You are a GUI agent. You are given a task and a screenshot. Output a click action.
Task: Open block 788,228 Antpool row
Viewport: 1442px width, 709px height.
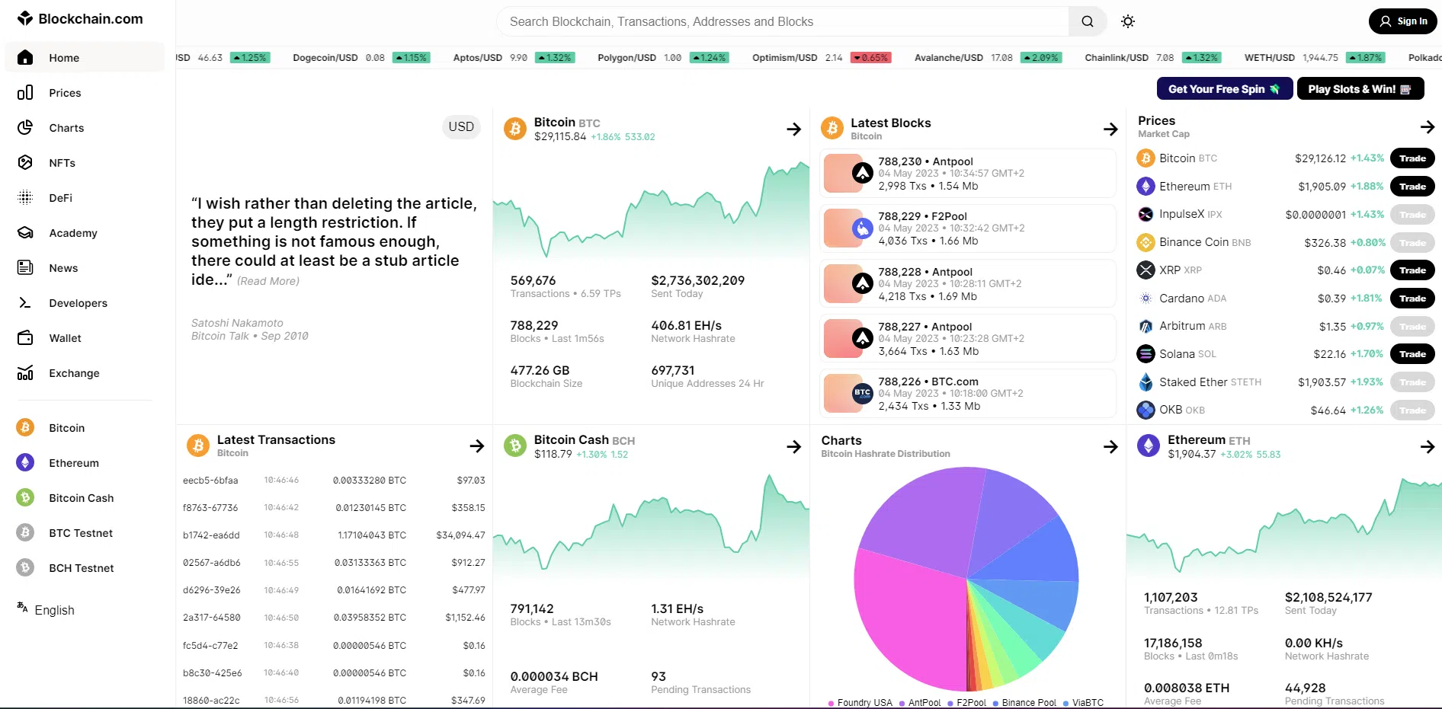point(968,283)
